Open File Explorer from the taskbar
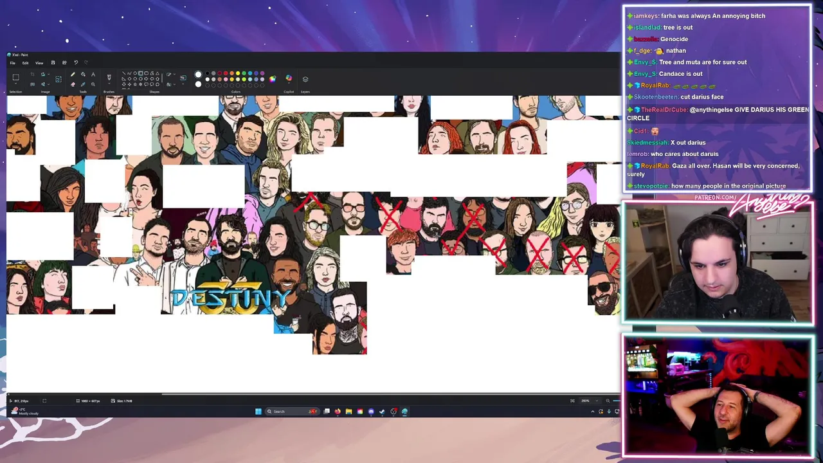 (348, 412)
